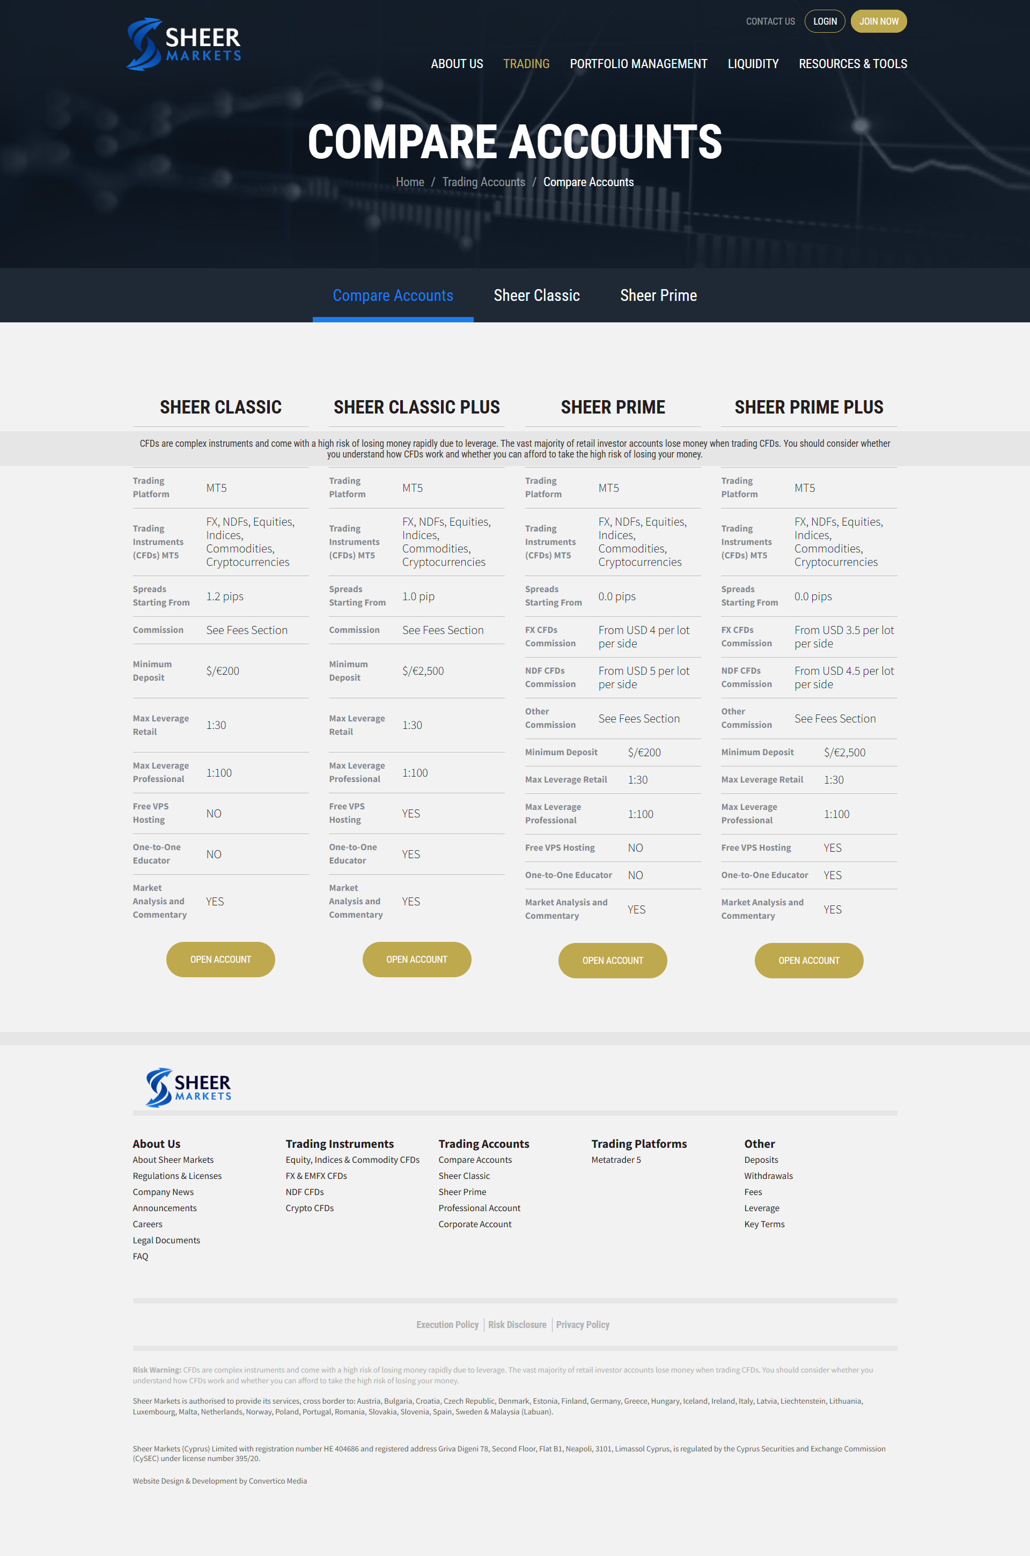
Task: Open Careers footer link
Action: [x=147, y=1225]
